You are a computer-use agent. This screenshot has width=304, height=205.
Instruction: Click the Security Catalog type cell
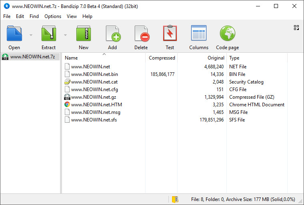[x=246, y=82]
